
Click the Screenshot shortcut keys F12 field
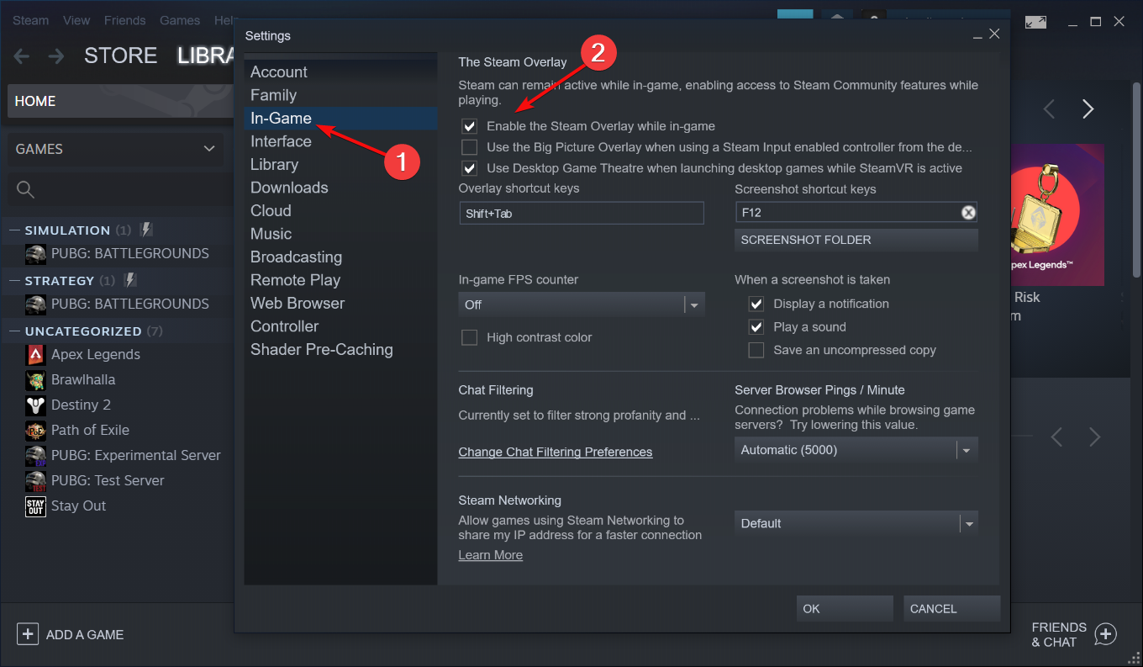tap(856, 213)
